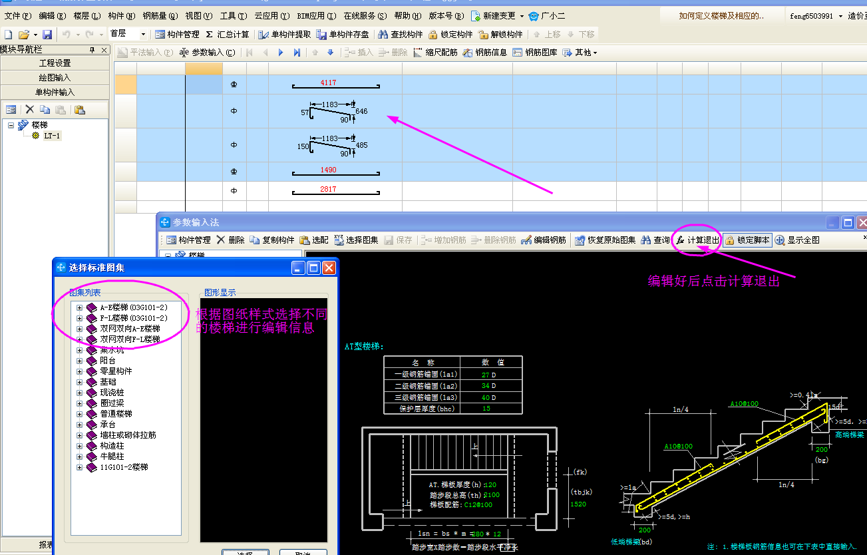The height and width of the screenshot is (555, 867).
Task: Expand 双网双向A-E楼梯 node
Action: pos(80,329)
